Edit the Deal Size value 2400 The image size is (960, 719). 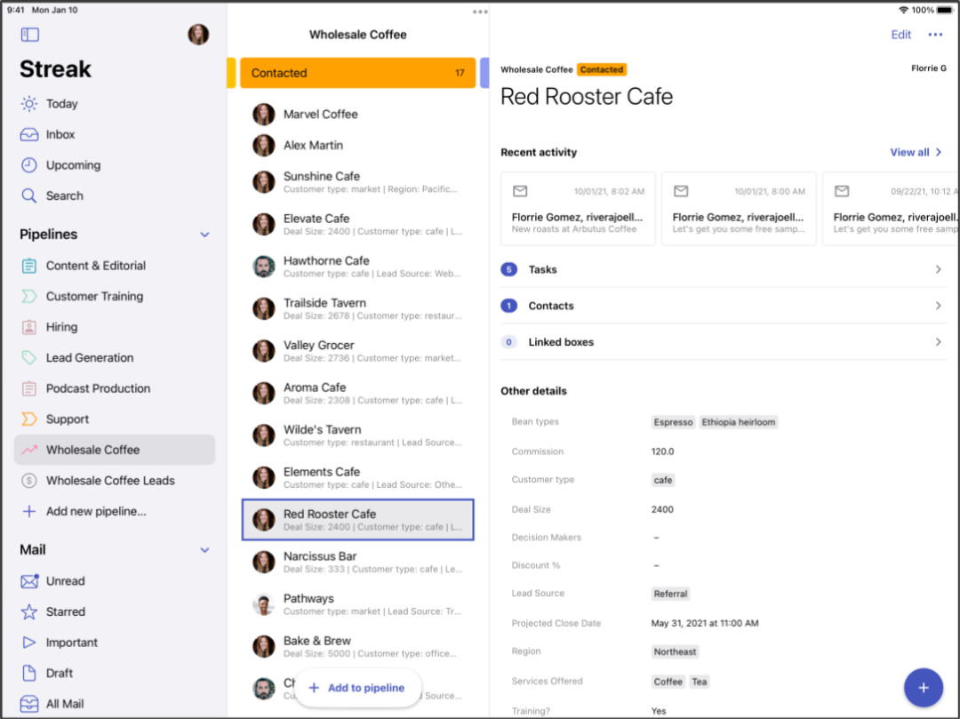point(662,510)
